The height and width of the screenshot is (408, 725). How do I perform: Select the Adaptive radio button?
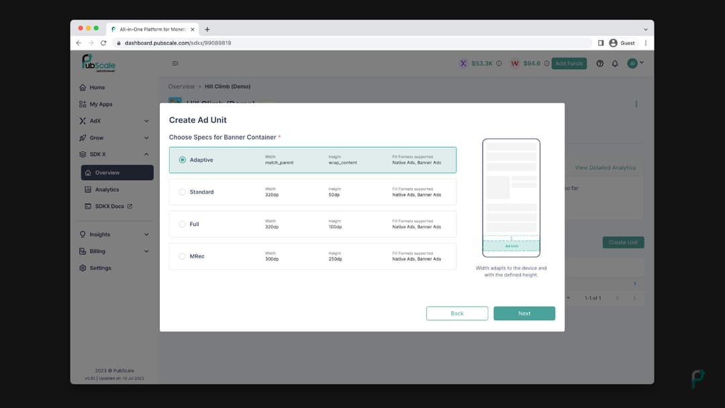pyautogui.click(x=183, y=160)
